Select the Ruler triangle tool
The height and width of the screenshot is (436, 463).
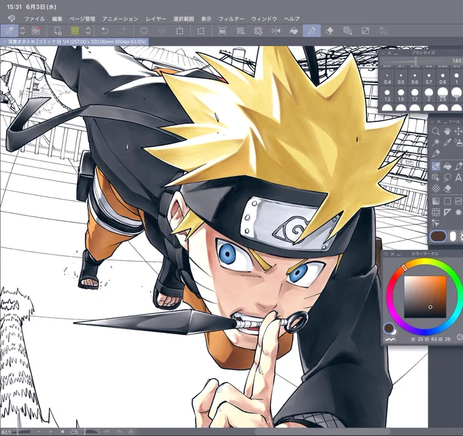pos(447,212)
